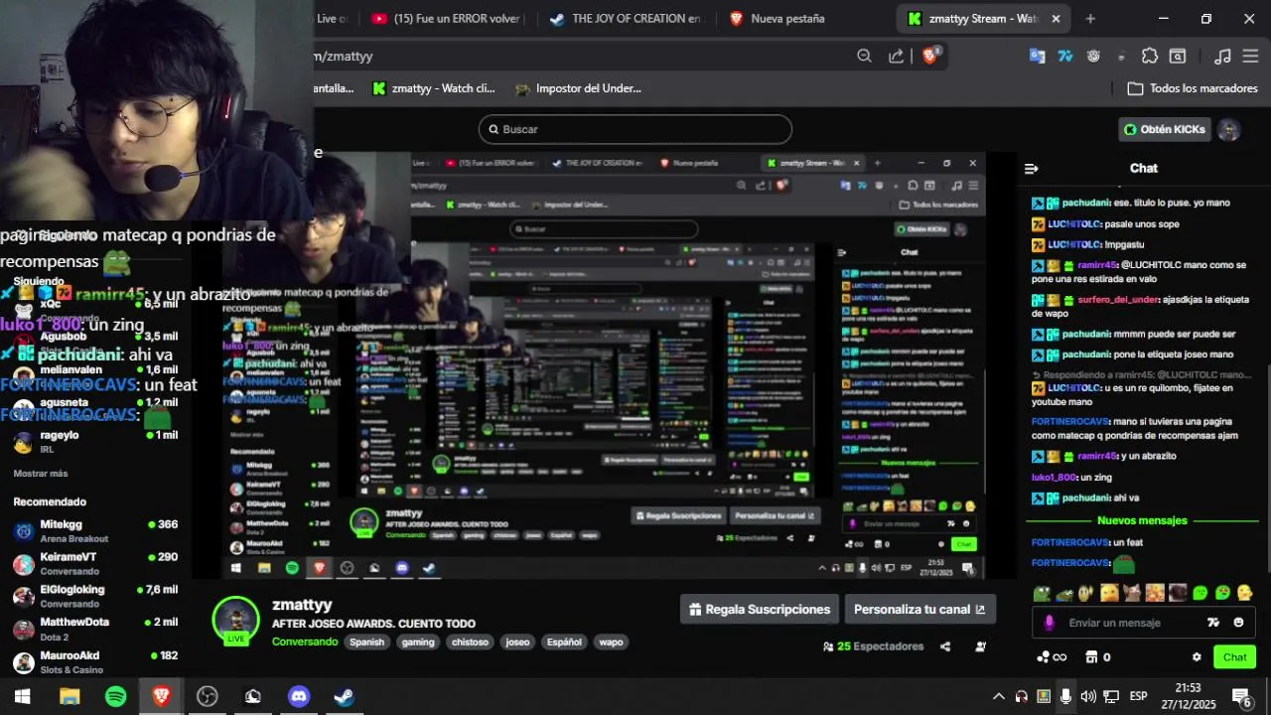Open recommended channel Mitekgg
Image resolution: width=1271 pixels, height=715 pixels.
(95, 531)
